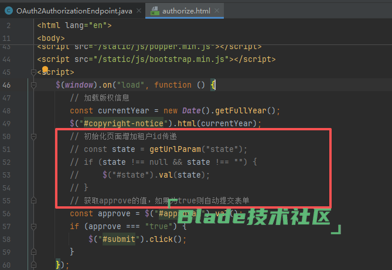Click the HTML file icon on authorize.html tab
Screen dimensions: 392x270
coord(155,11)
